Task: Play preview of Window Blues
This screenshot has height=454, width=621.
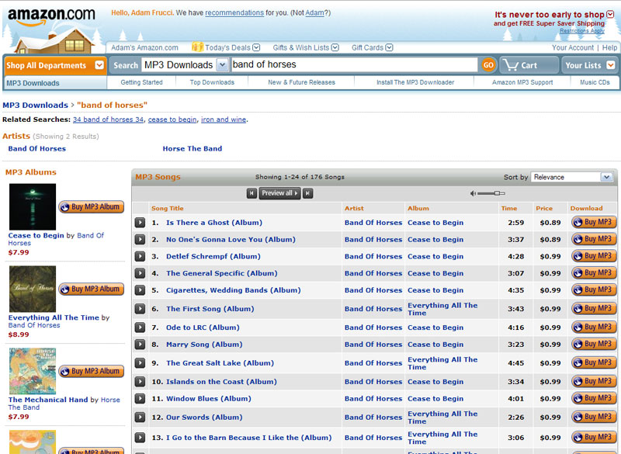Action: [140, 399]
